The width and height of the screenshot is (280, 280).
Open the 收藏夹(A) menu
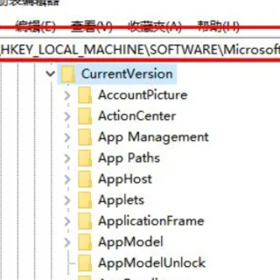[155, 26]
